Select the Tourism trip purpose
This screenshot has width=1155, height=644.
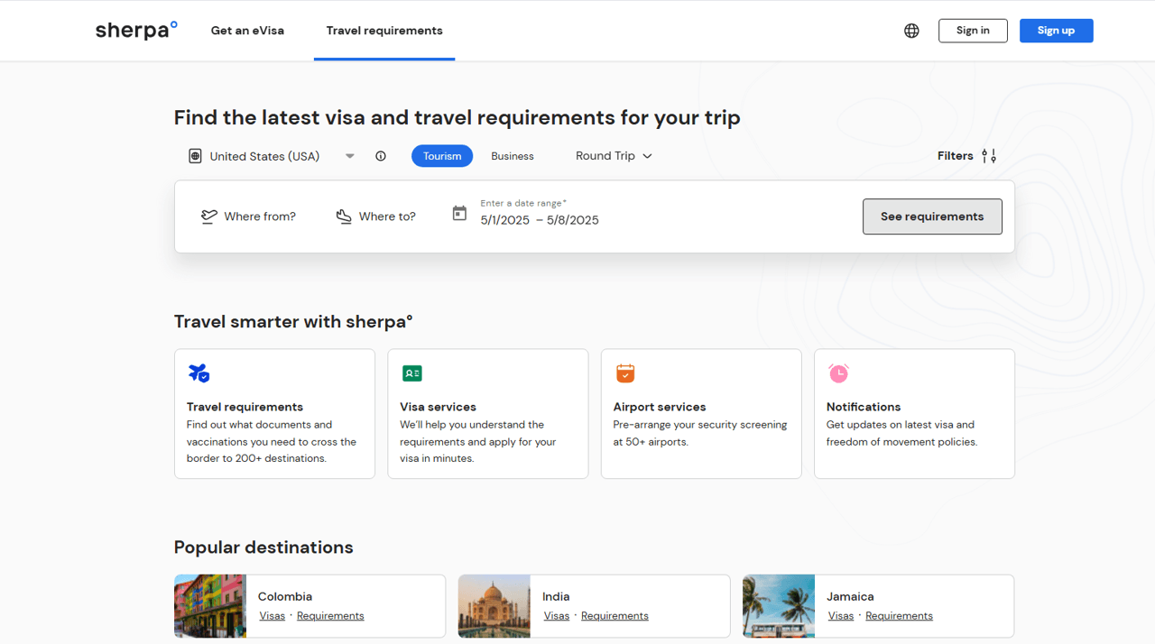point(442,156)
